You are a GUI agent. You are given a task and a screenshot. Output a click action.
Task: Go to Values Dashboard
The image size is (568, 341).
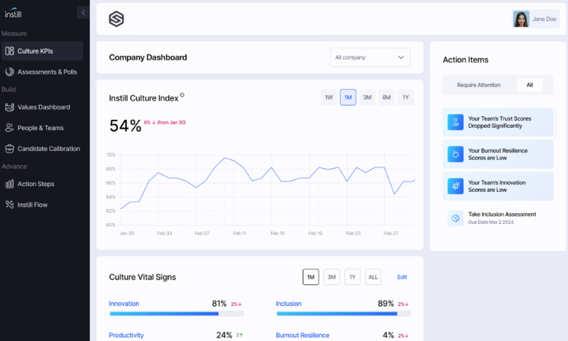point(43,107)
